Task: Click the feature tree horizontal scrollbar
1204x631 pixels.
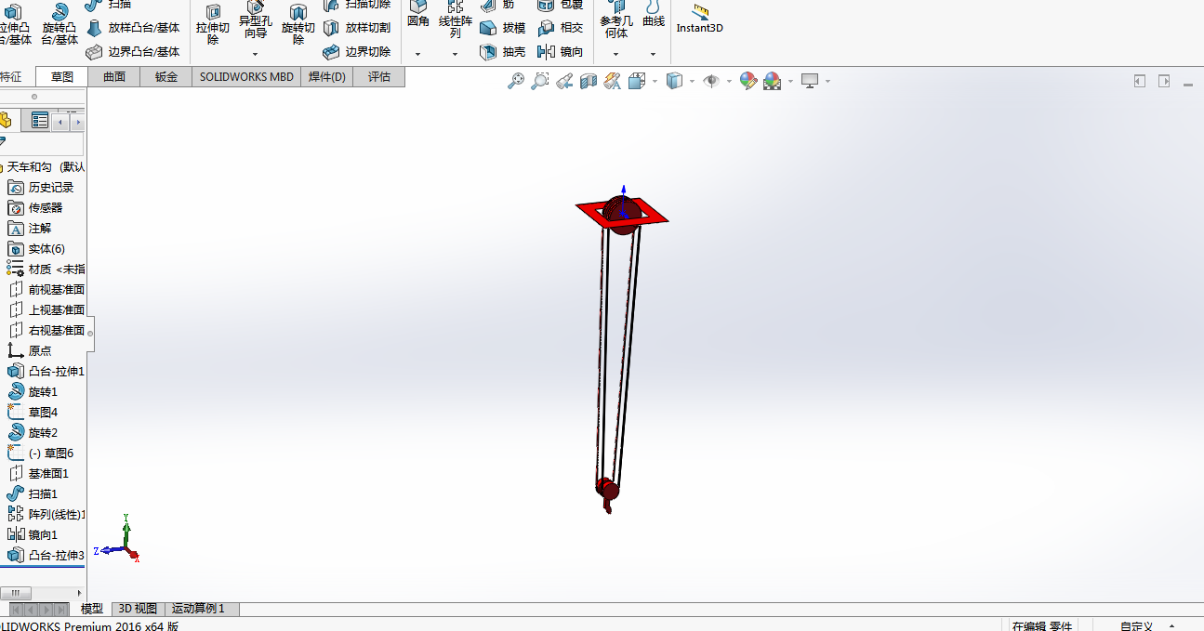Action: click(x=16, y=593)
